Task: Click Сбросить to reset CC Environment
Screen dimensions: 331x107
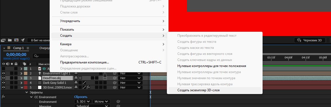Action: 81,97
